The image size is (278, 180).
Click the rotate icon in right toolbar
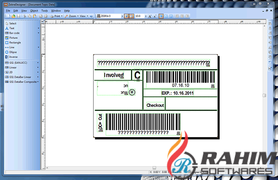(270, 63)
